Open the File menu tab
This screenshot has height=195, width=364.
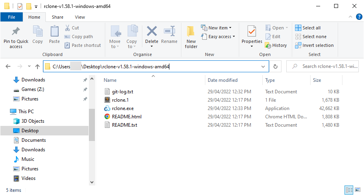[x=12, y=17]
